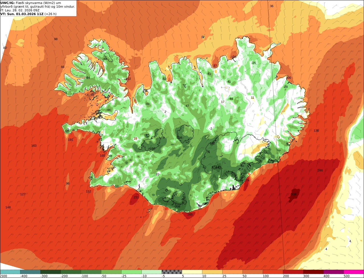Click the map value "231" off the southwest coast
This screenshot has height=278, width=364.
[136, 197]
